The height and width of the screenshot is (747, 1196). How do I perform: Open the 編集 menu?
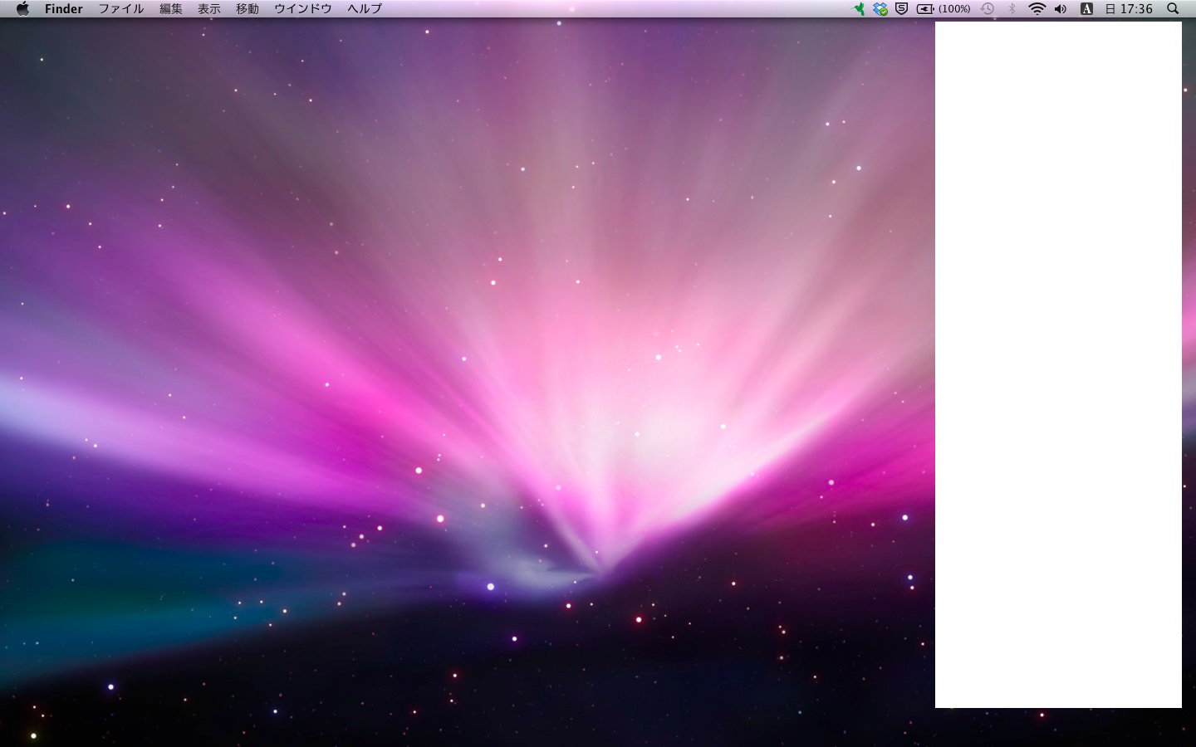(x=171, y=9)
